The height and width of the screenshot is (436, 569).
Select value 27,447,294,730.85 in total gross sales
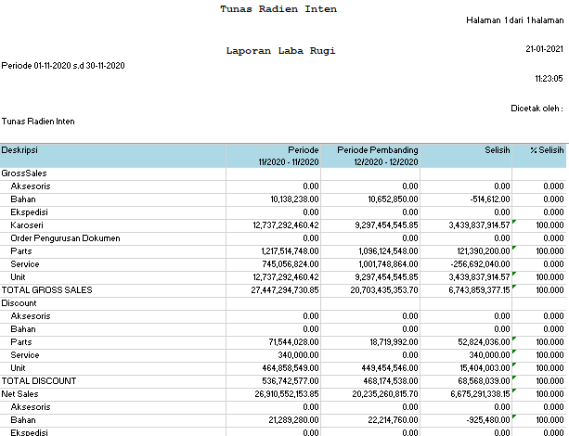[285, 290]
